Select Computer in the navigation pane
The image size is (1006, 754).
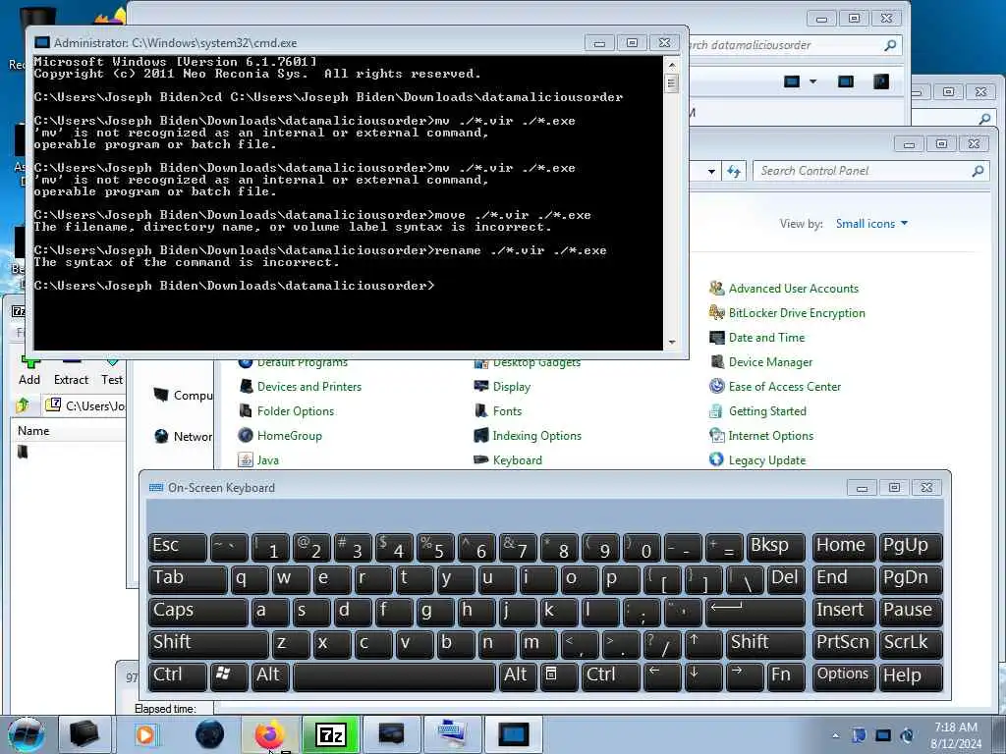(184, 396)
